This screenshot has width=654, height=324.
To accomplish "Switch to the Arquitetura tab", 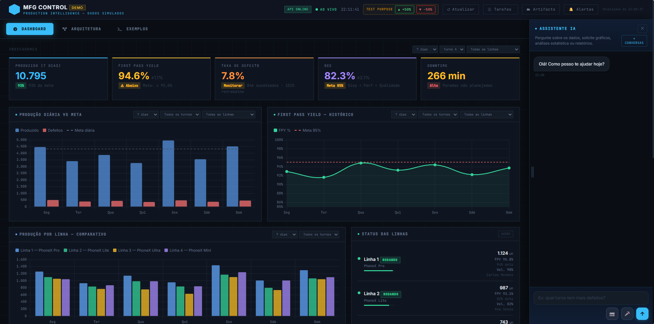I will tap(82, 29).
